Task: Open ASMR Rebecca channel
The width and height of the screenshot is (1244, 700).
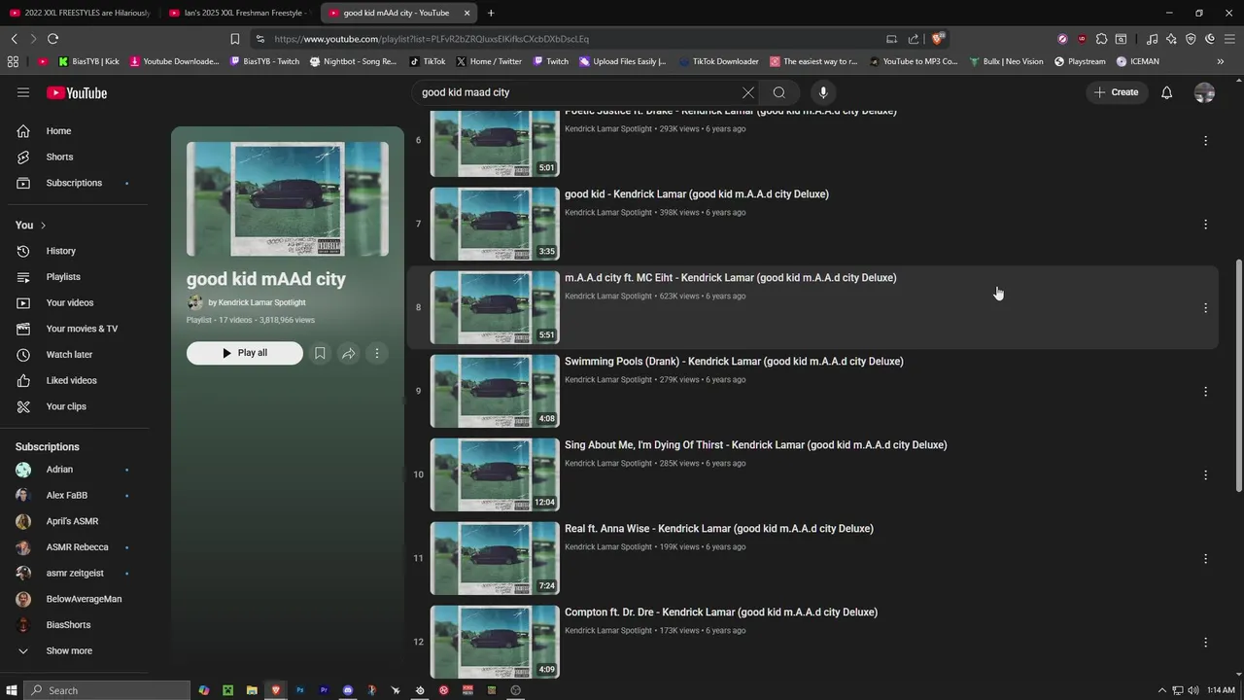Action: tap(78, 547)
